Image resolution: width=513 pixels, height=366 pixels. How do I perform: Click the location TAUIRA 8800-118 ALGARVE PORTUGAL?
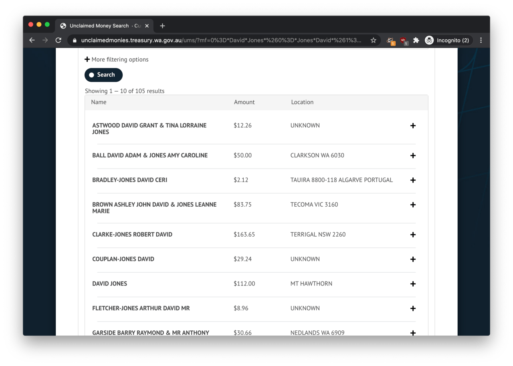pyautogui.click(x=341, y=180)
